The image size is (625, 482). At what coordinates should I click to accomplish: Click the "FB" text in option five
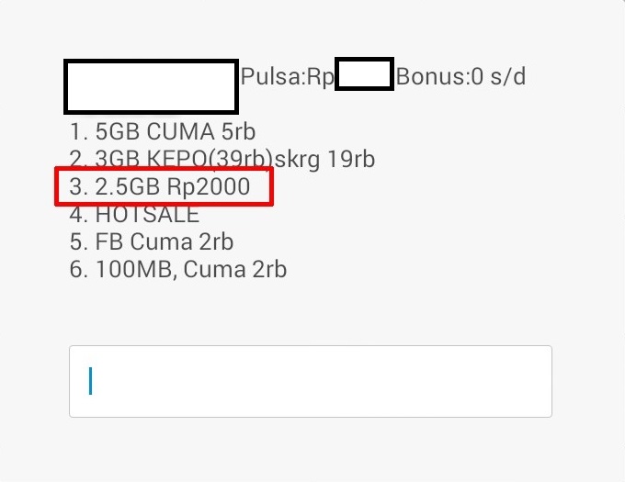109,242
